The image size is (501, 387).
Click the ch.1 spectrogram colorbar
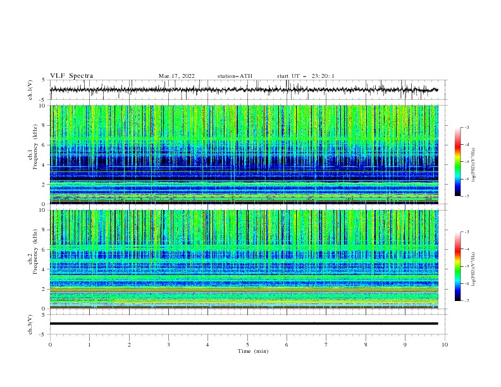[x=458, y=162]
